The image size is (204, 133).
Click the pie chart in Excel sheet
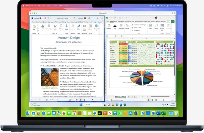pyautogui.click(x=142, y=78)
